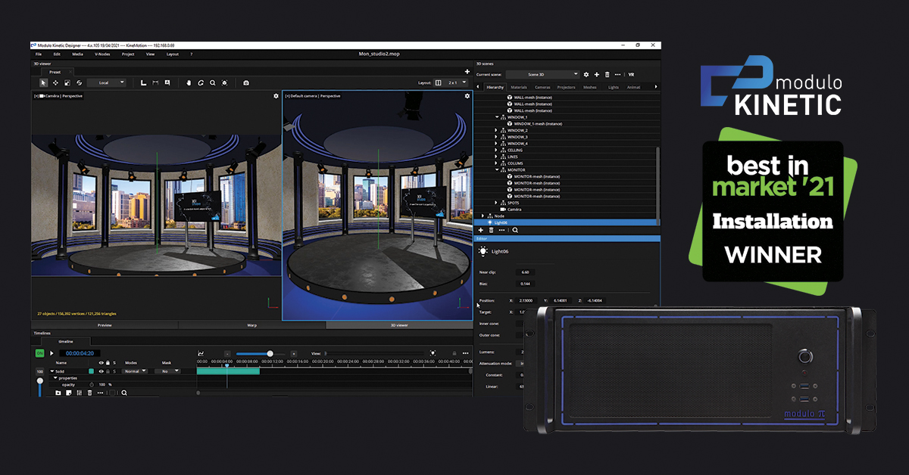Expand the WINDOW_2 tree node
Image resolution: width=909 pixels, height=475 pixels.
point(496,131)
